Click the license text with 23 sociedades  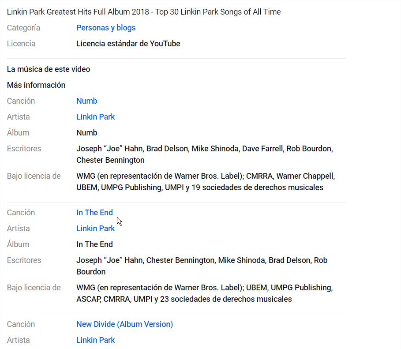(x=205, y=293)
